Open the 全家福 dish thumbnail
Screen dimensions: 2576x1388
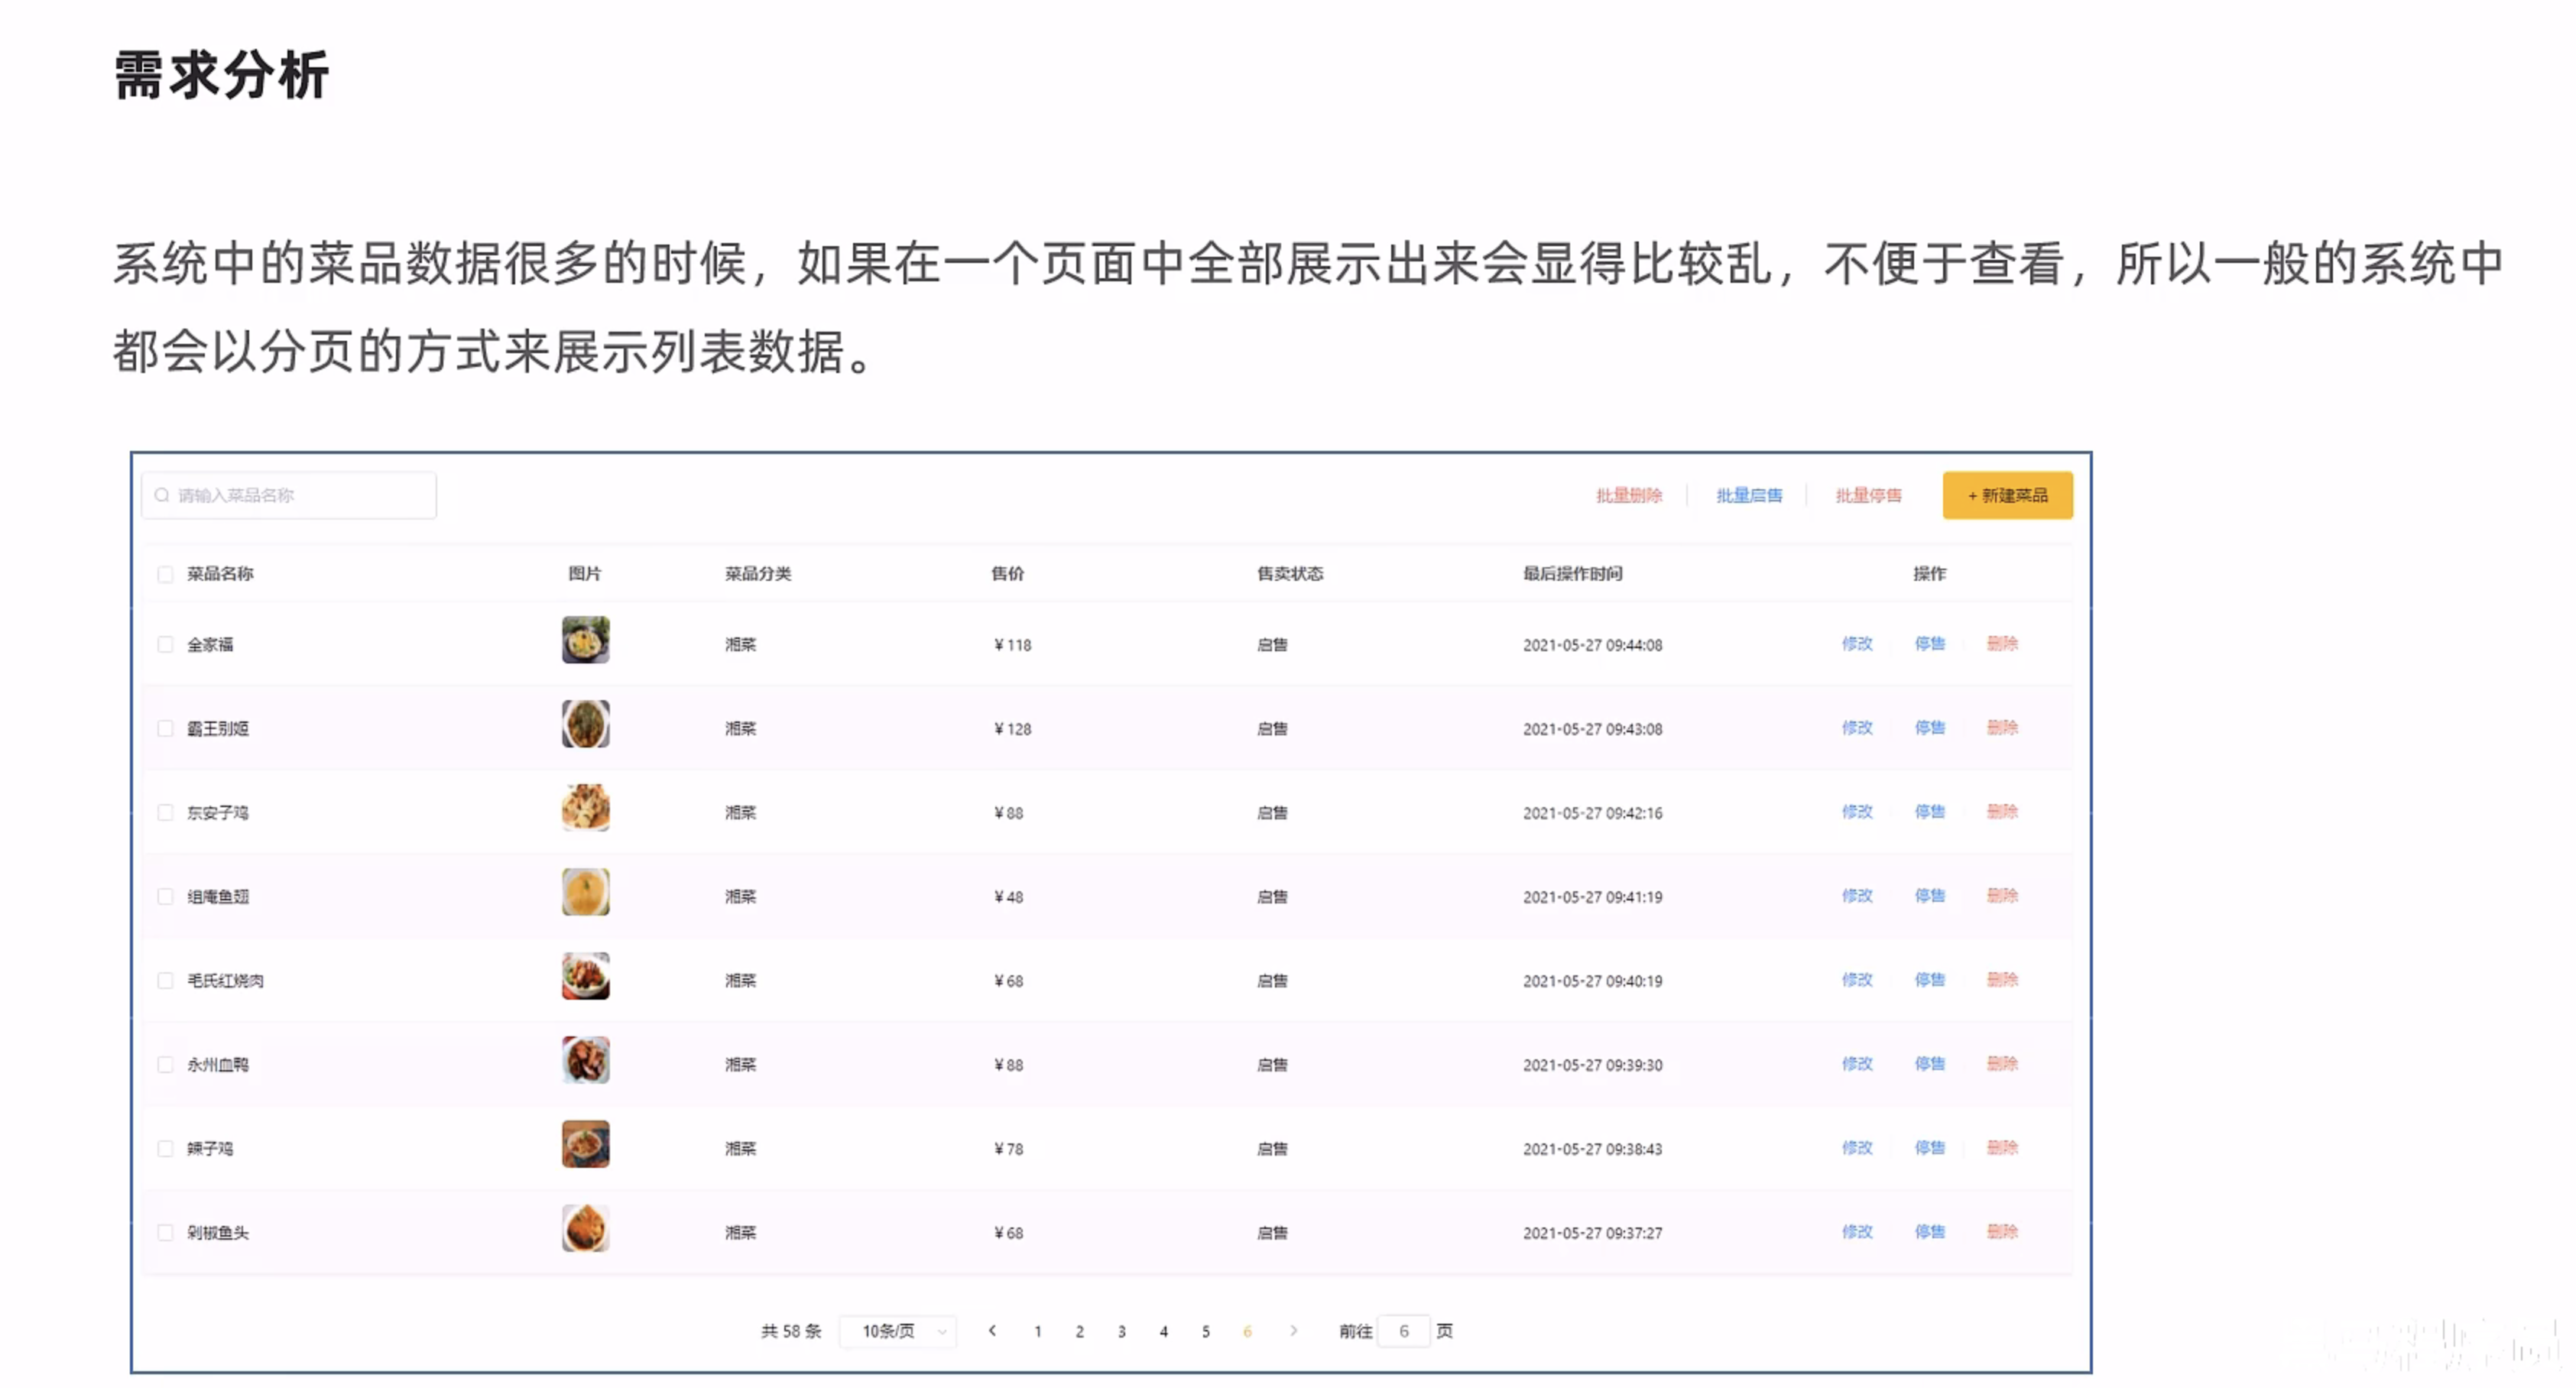pyautogui.click(x=585, y=640)
